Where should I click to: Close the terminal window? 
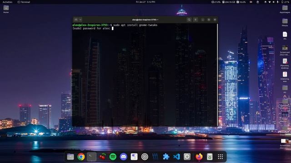[x=215, y=19]
